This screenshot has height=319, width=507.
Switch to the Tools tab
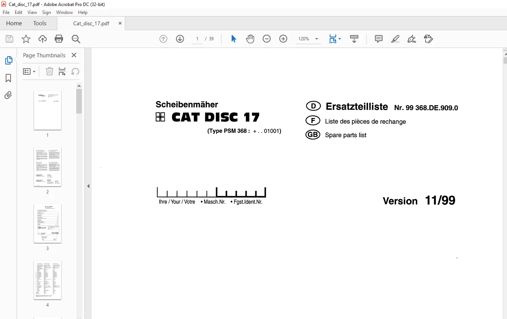pyautogui.click(x=40, y=23)
